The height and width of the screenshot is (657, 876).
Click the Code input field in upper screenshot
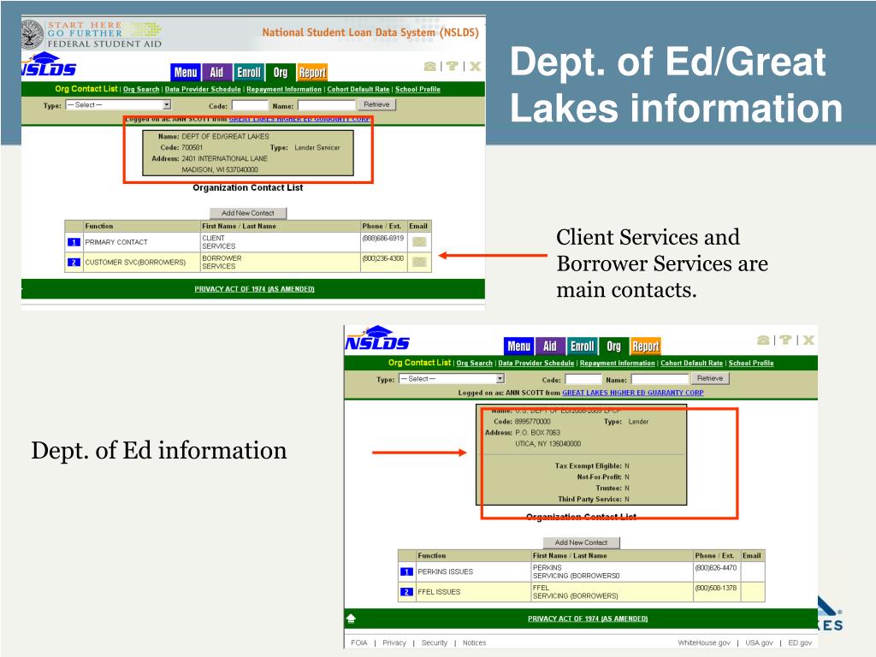pos(250,105)
